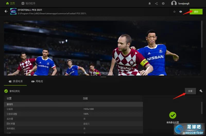Viewport: 206px width, 136px height.
Task: Click the 使用最佳设置 label
Action: pos(173,123)
